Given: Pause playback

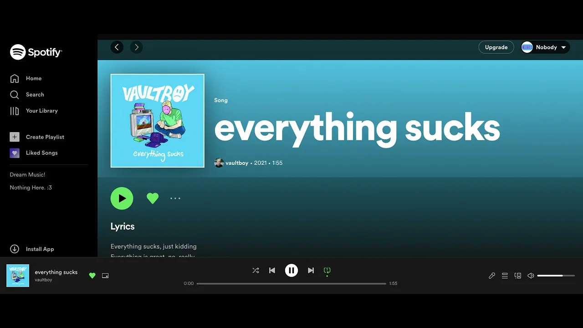Looking at the screenshot, I should (291, 271).
